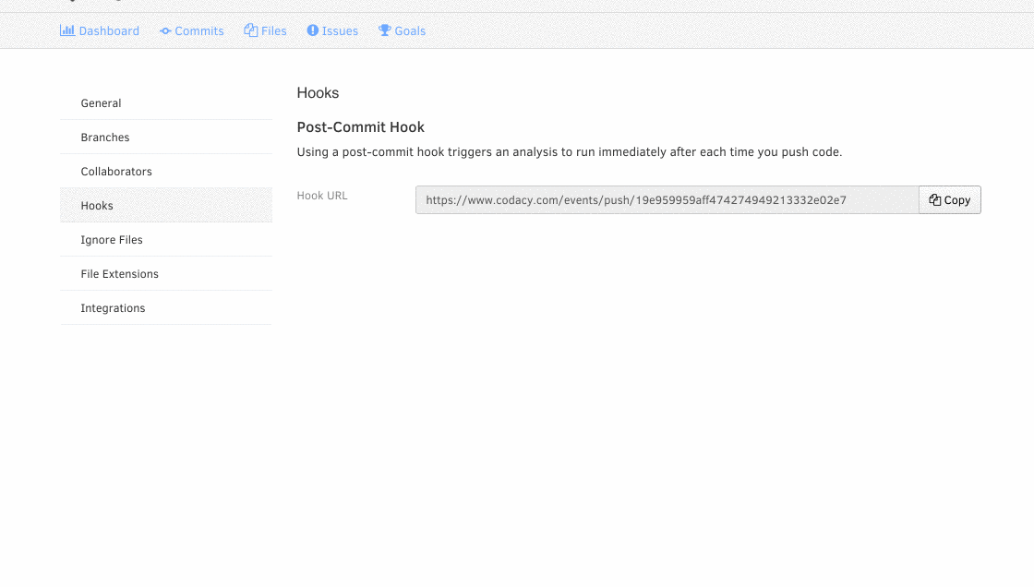Click the Issues exclamation icon
Screen dimensions: 1034x587
click(x=313, y=30)
